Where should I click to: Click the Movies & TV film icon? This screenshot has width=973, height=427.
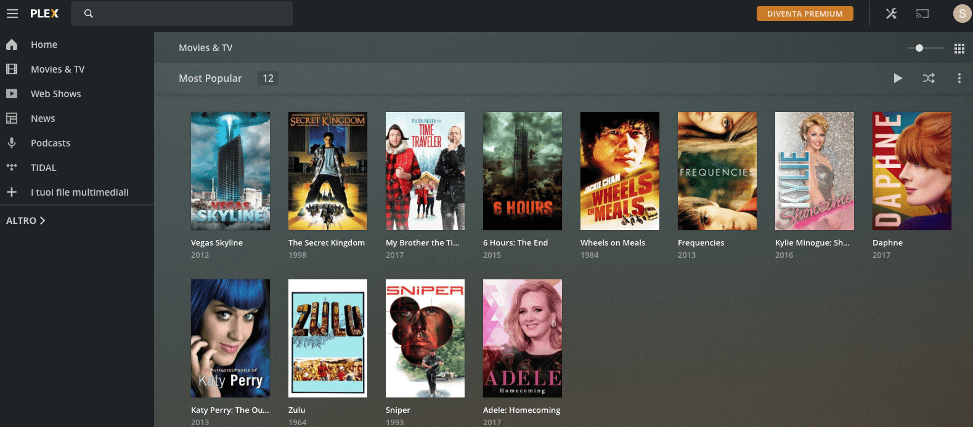(12, 69)
